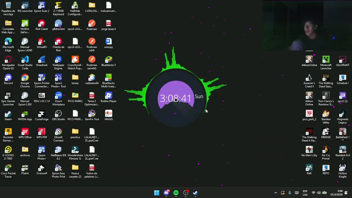
Task: Open the Wondershare Filmora 12 desktop shortcut
Action: click(75, 153)
